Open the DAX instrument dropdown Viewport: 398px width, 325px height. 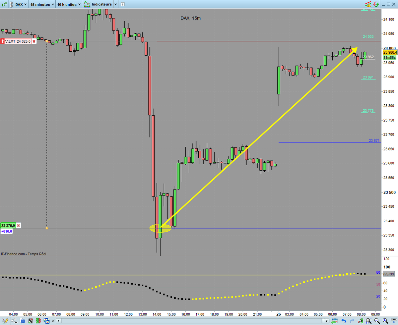tap(21, 4)
